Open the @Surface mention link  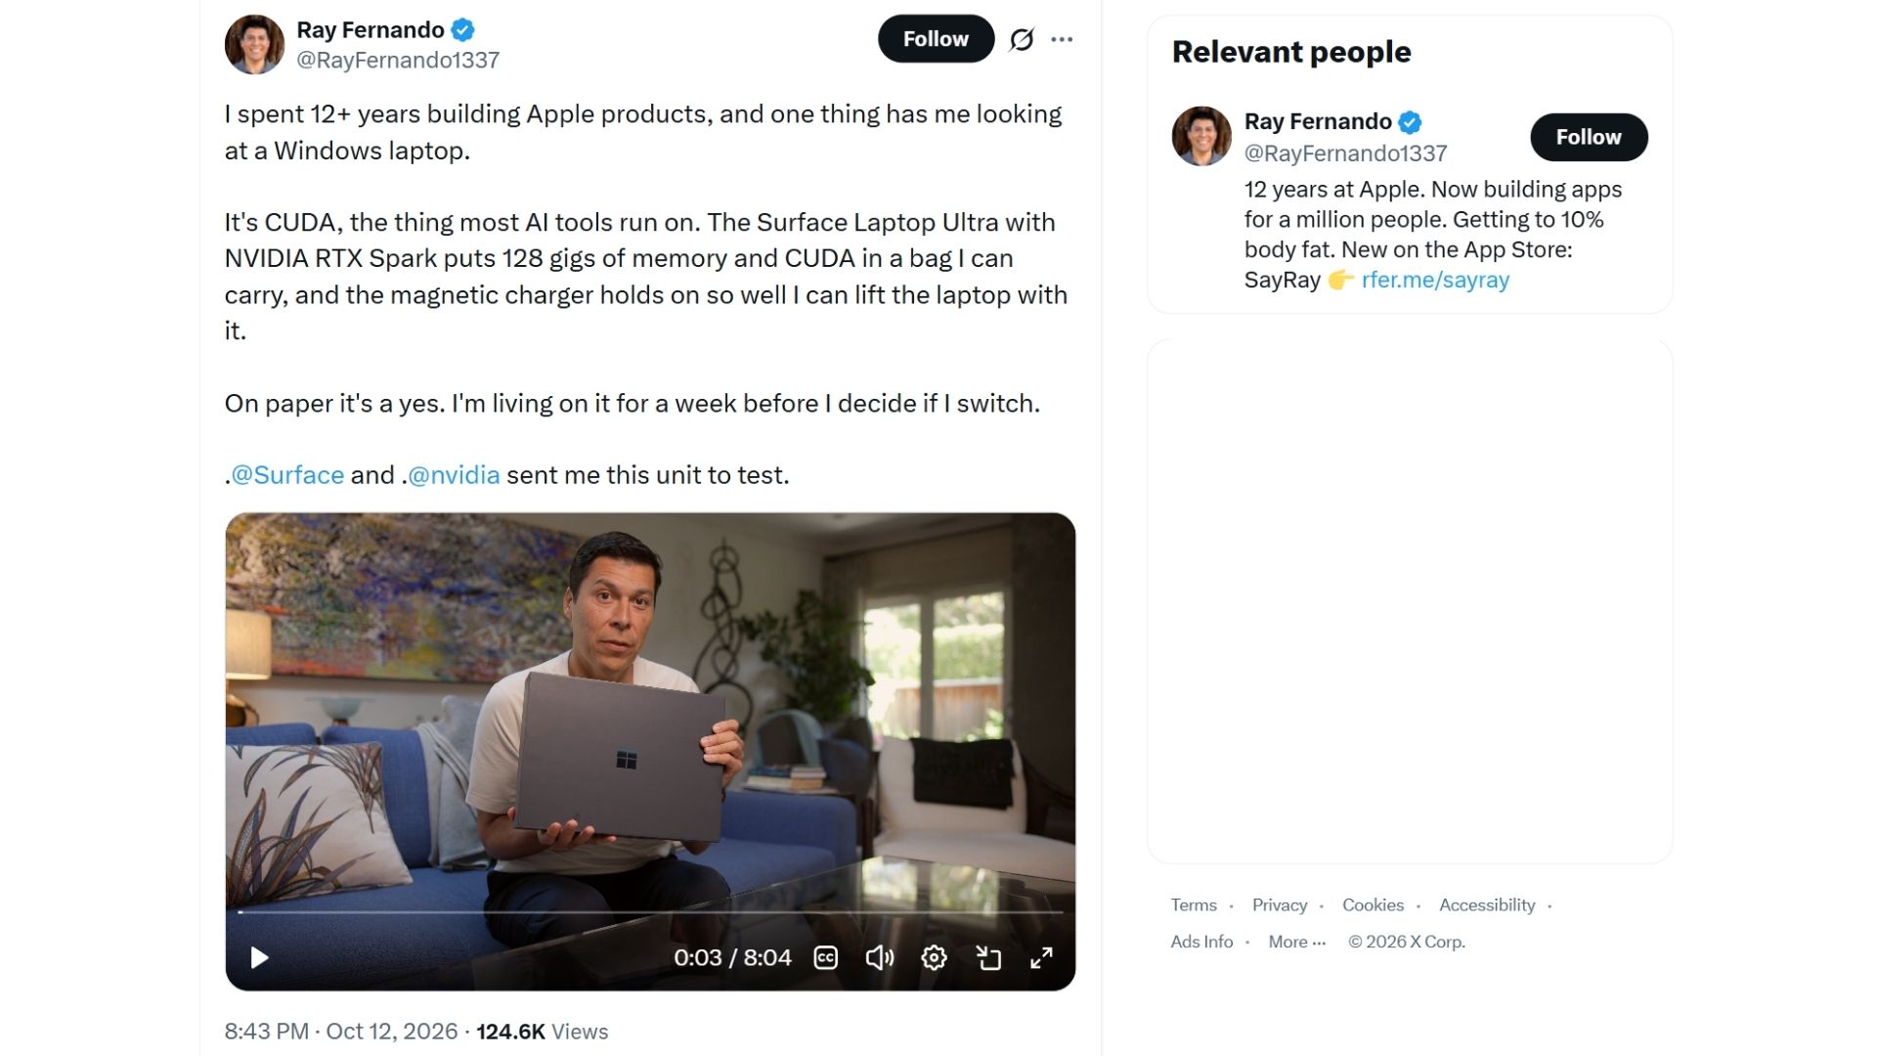coord(287,475)
